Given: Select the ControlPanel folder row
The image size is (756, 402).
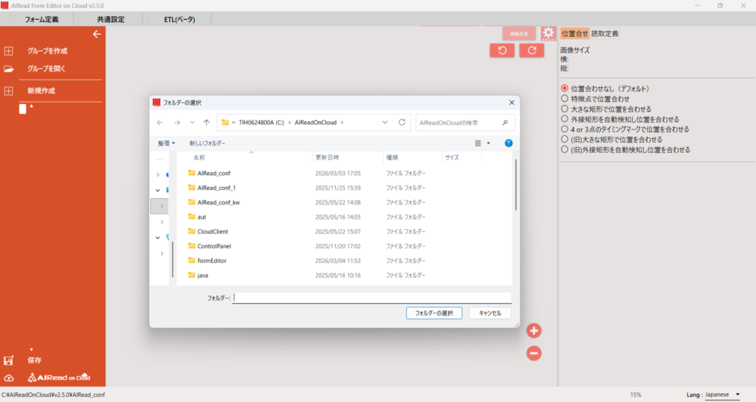Looking at the screenshot, I should (x=345, y=246).
